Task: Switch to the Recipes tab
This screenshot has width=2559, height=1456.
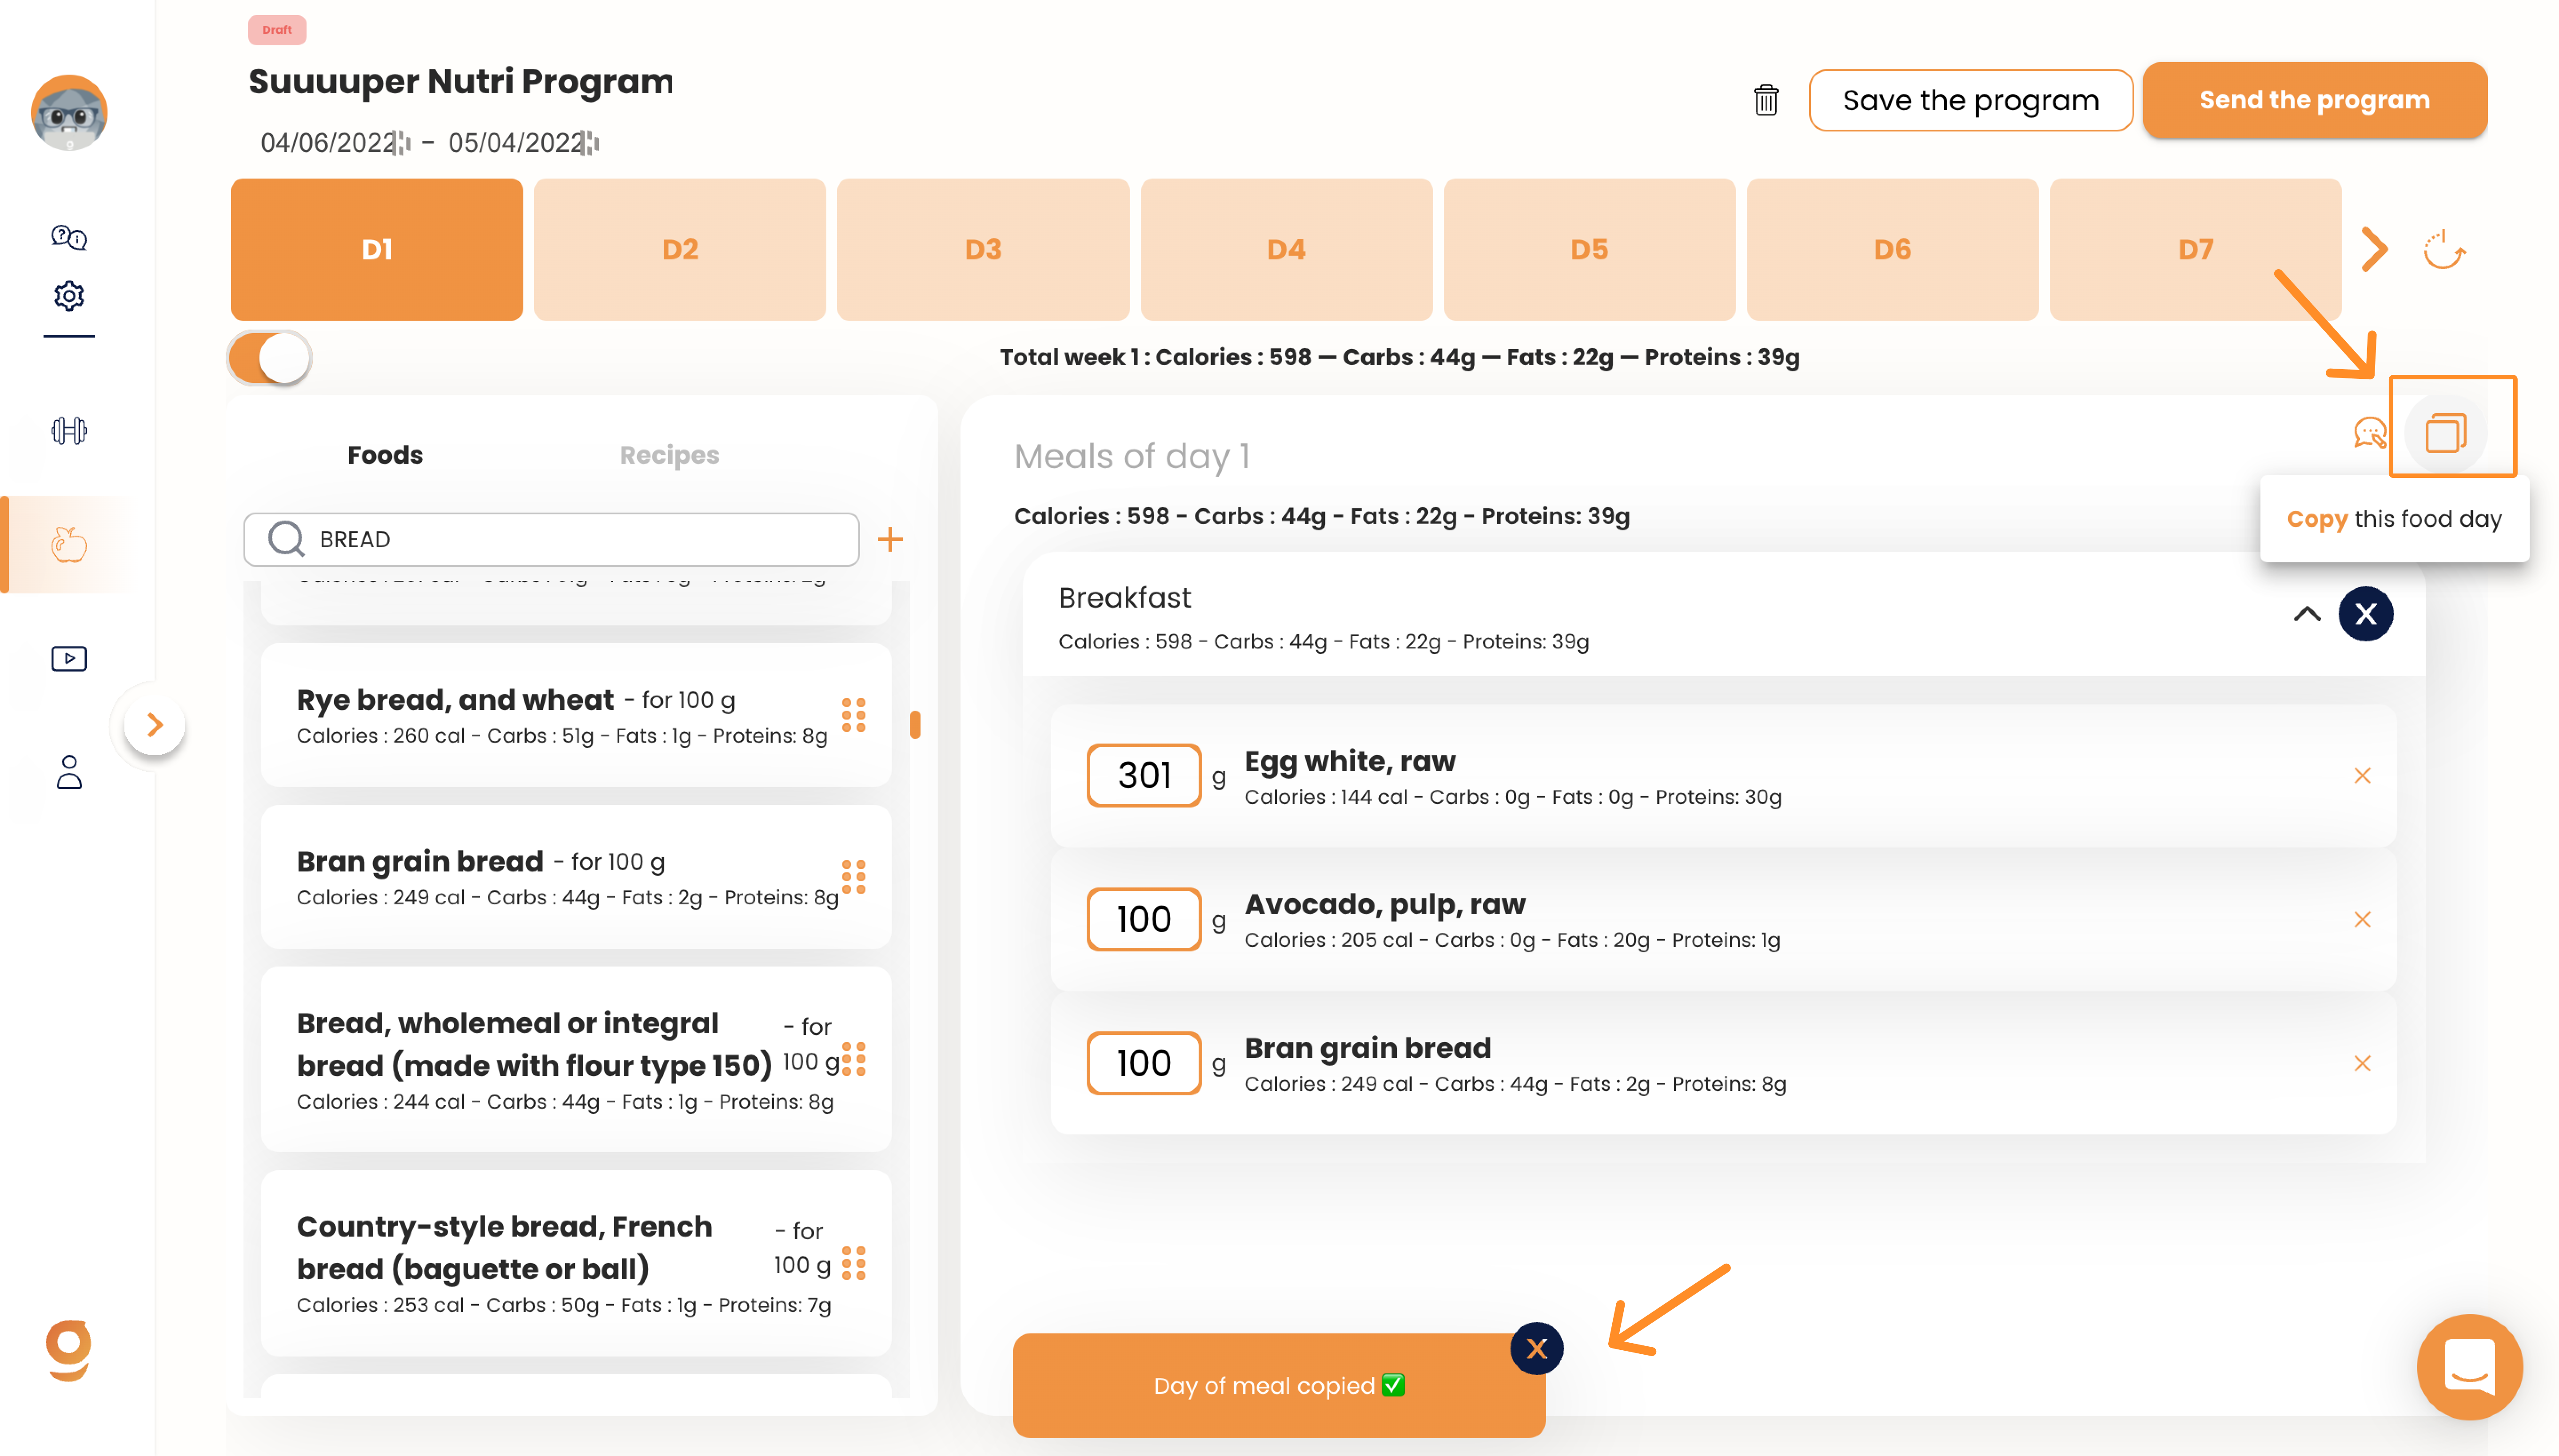Action: click(669, 455)
